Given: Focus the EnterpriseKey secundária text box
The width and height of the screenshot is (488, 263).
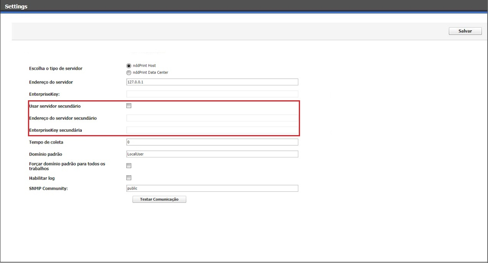Looking at the screenshot, I should [x=212, y=130].
